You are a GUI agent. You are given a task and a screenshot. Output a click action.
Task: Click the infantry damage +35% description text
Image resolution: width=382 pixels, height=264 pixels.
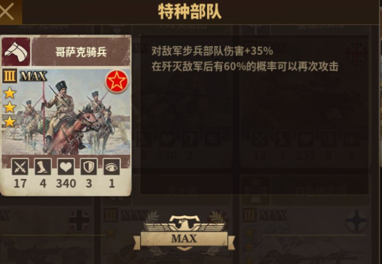[212, 51]
